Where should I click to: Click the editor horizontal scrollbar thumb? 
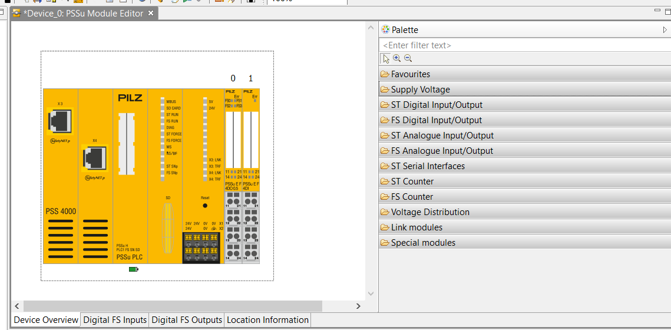(173, 306)
